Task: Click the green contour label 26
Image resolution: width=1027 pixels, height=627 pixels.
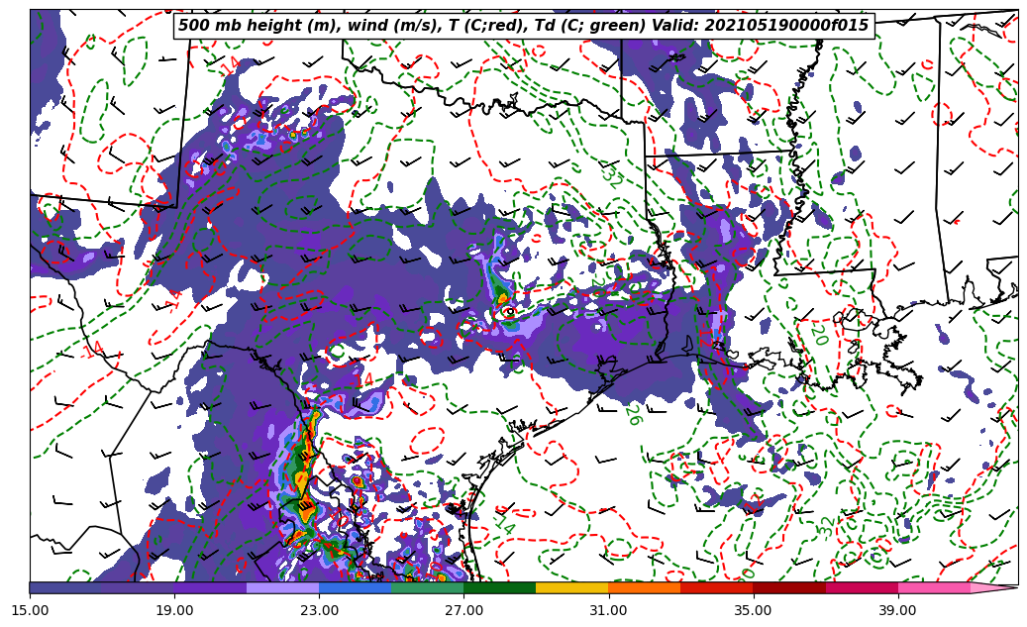Action: click(632, 414)
